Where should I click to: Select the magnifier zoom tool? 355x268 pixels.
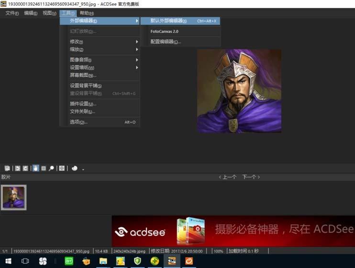[x=51, y=168]
